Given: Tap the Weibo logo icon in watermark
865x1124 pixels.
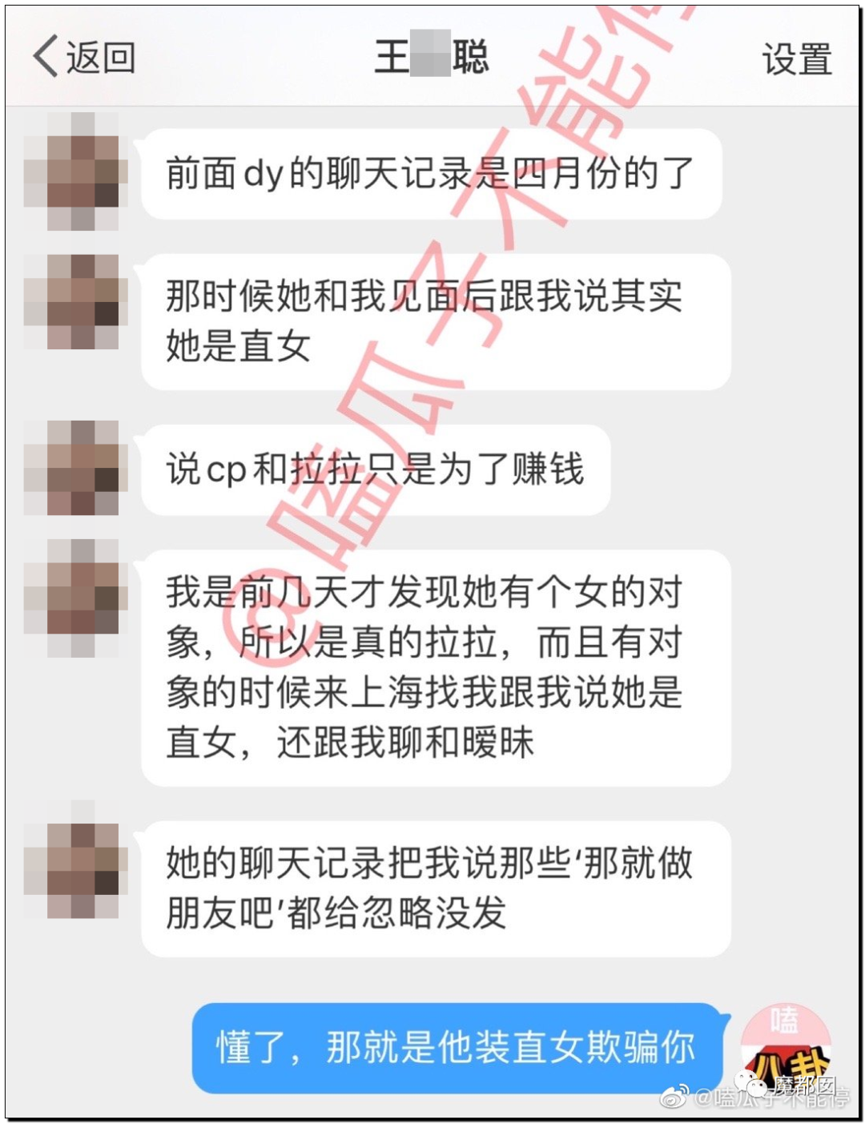Looking at the screenshot, I should 674,1097.
